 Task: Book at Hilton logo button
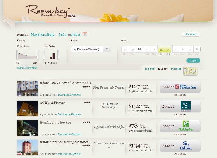click(180, 146)
